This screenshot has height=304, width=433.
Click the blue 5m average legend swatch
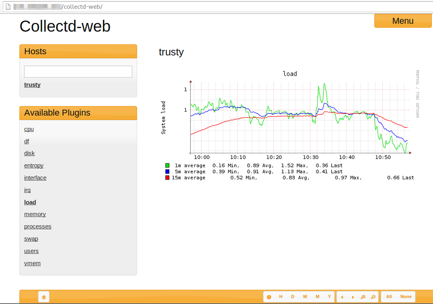[167, 171]
